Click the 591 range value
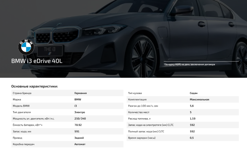247x152 pixels. point(77,132)
